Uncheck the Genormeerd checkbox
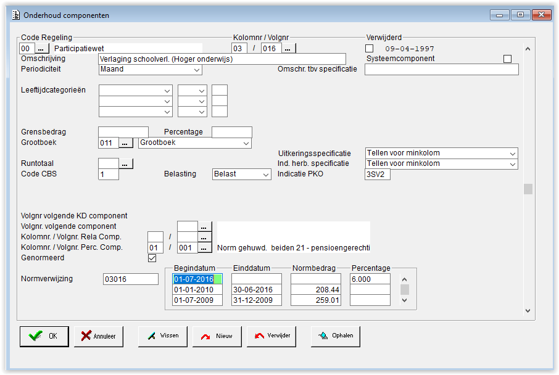The image size is (559, 375). click(x=152, y=258)
